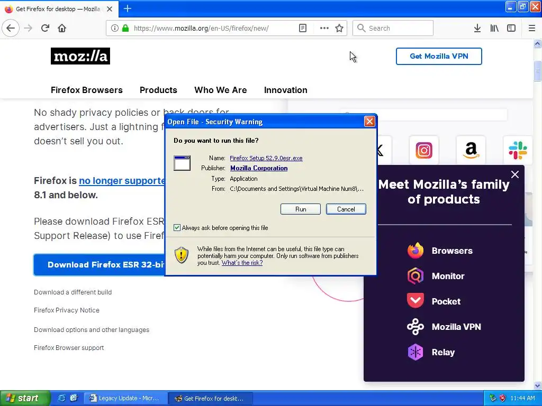Open the Library bookshelf icon

tap(494, 28)
